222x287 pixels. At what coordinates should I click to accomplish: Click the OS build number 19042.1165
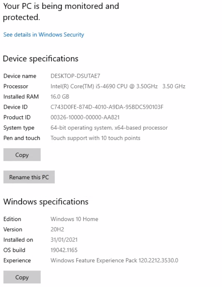point(64,250)
